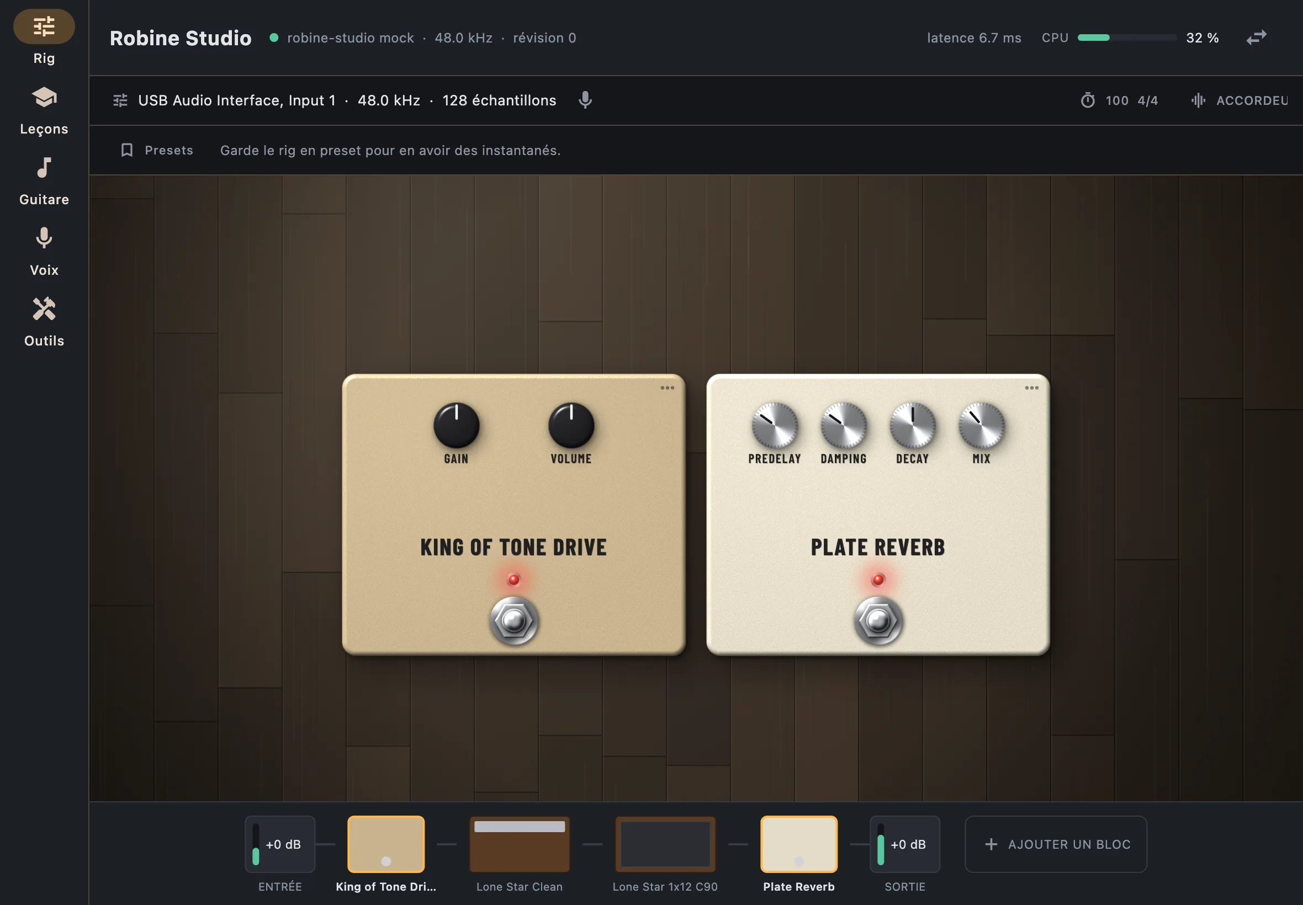Viewport: 1303px width, 905px height.
Task: Open the Rig section in the sidebar
Action: tap(44, 39)
